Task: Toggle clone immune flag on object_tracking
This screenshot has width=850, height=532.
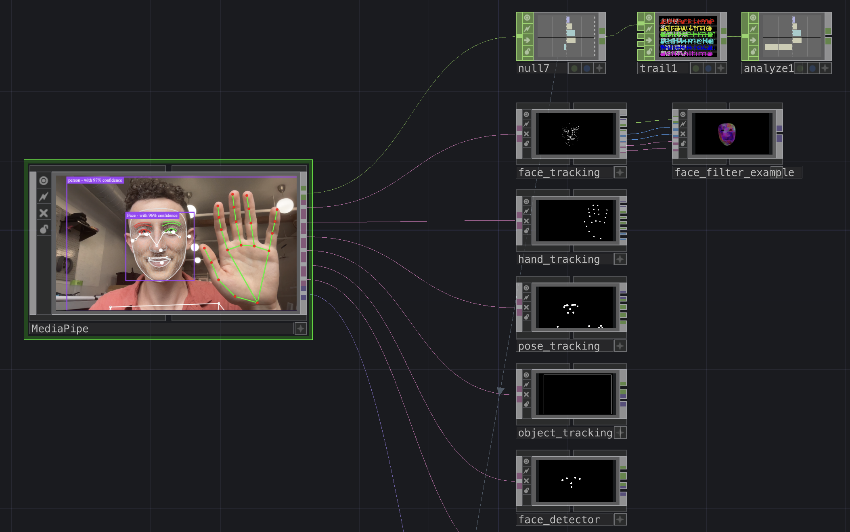Action: [x=526, y=385]
